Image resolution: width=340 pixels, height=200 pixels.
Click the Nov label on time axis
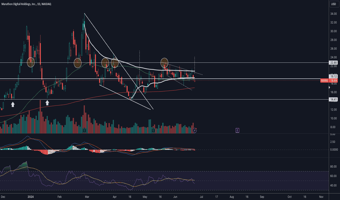point(321,197)
